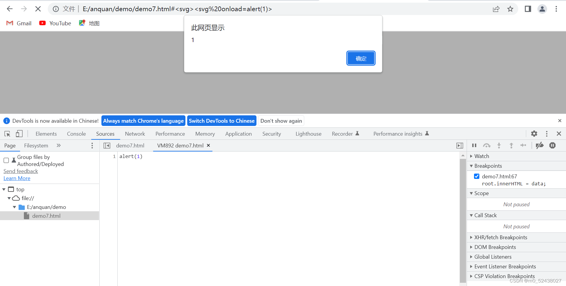Viewport: 566px width, 286px height.
Task: Pause script execution
Action: [x=474, y=145]
